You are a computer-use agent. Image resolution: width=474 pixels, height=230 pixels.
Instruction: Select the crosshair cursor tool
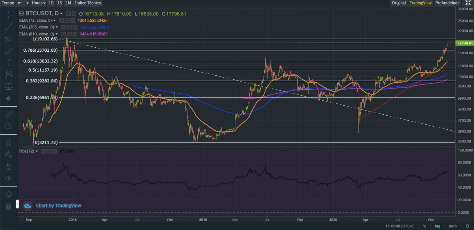click(9, 15)
